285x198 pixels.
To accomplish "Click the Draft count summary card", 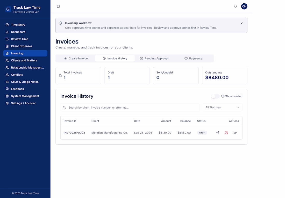I will point(127,76).
